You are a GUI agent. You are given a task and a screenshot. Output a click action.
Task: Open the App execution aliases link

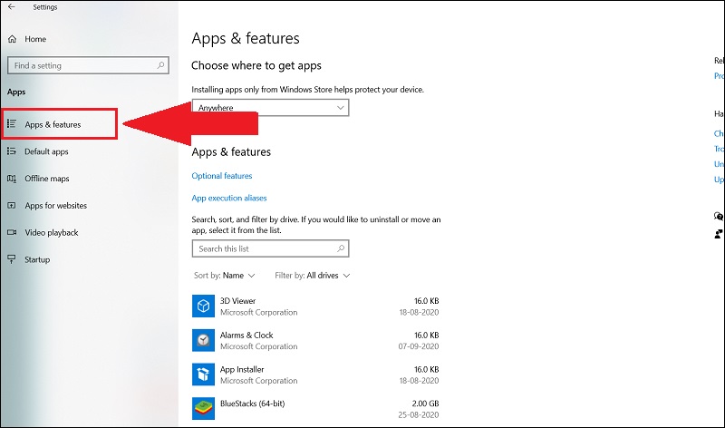click(x=229, y=198)
